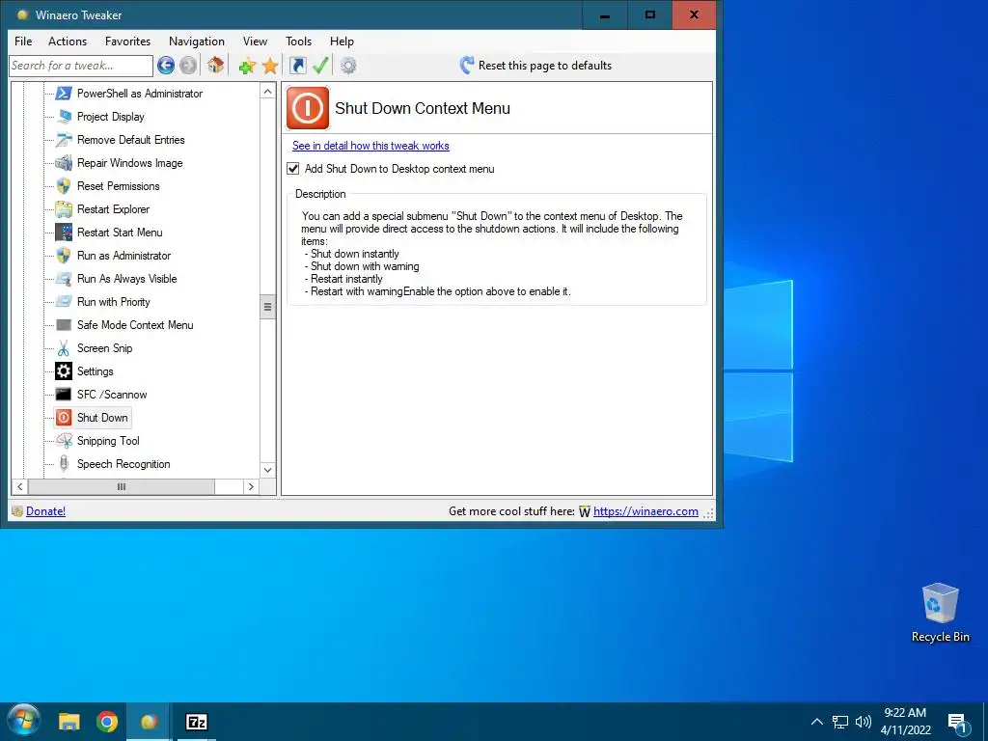988x741 pixels.
Task: Click horizontal scrollbar right arrow
Action: 251,486
